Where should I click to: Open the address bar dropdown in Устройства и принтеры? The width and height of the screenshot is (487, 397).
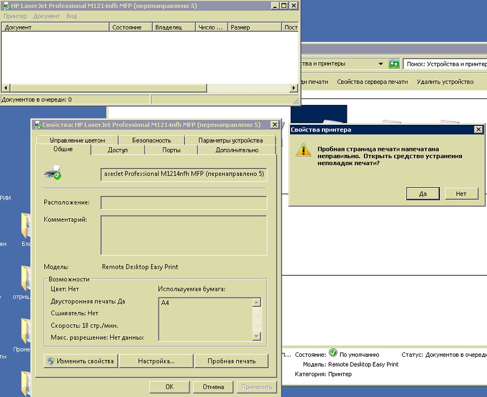[381, 64]
